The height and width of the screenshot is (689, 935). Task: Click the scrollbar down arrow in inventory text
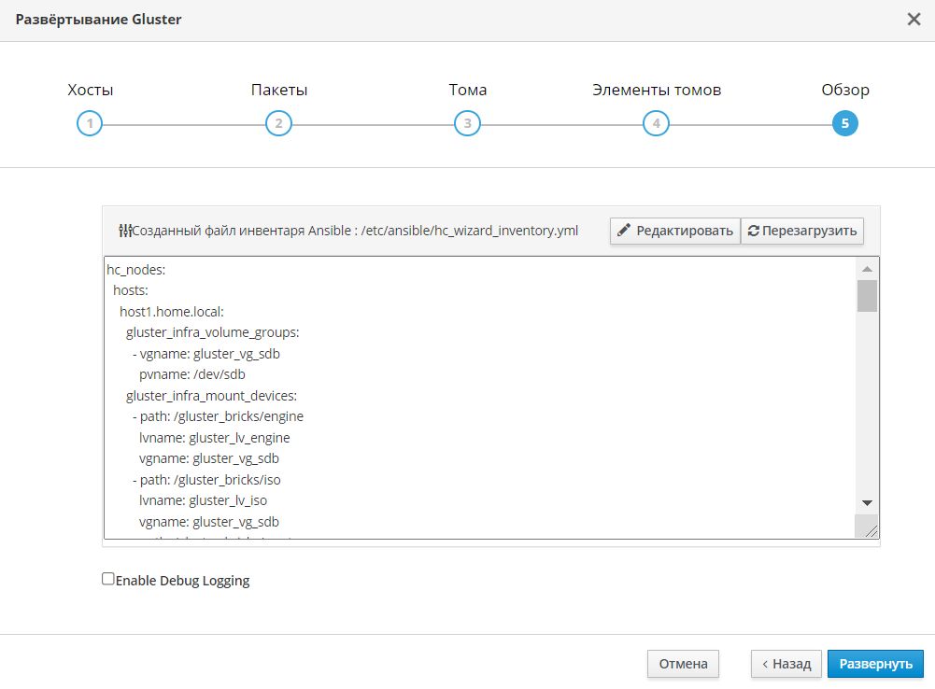click(x=867, y=502)
